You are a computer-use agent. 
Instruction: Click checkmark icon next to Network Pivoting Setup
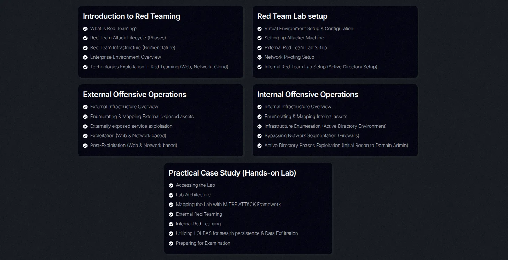(259, 57)
